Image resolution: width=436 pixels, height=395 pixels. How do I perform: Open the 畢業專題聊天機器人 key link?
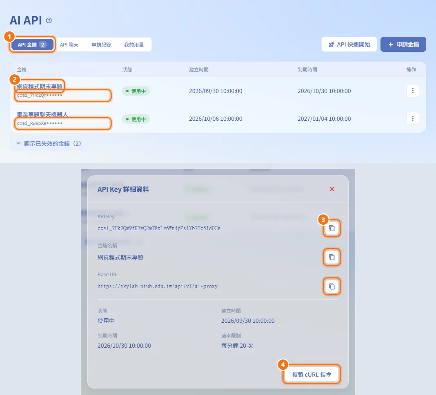click(42, 114)
